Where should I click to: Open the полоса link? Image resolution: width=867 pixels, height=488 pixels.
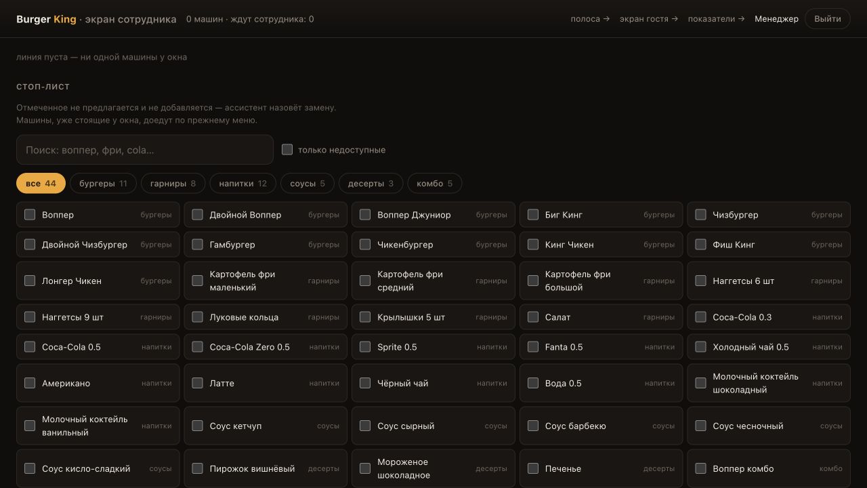tap(590, 19)
